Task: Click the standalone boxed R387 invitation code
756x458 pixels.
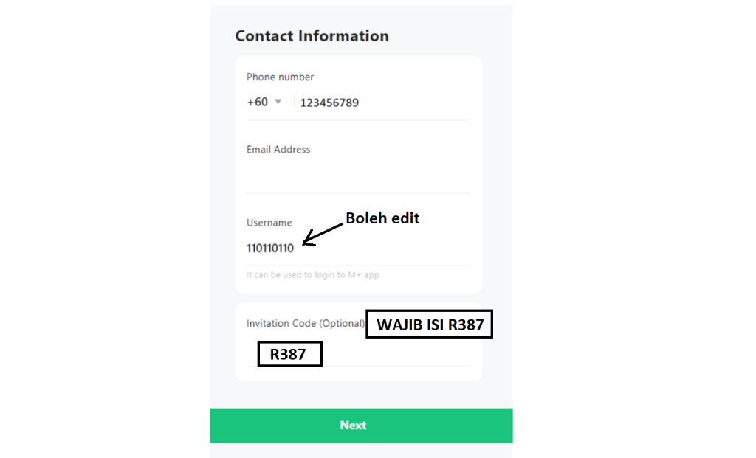Action: tap(289, 354)
